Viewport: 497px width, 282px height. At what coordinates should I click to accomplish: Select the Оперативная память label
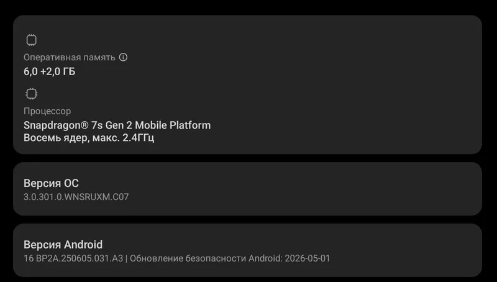(69, 57)
